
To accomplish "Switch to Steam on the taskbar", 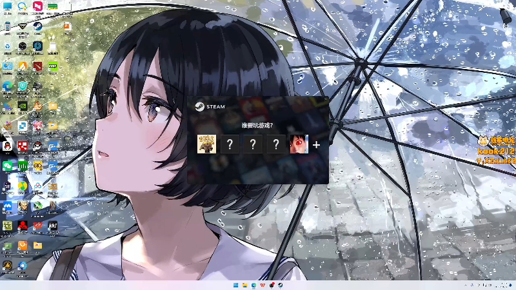I will [280, 285].
